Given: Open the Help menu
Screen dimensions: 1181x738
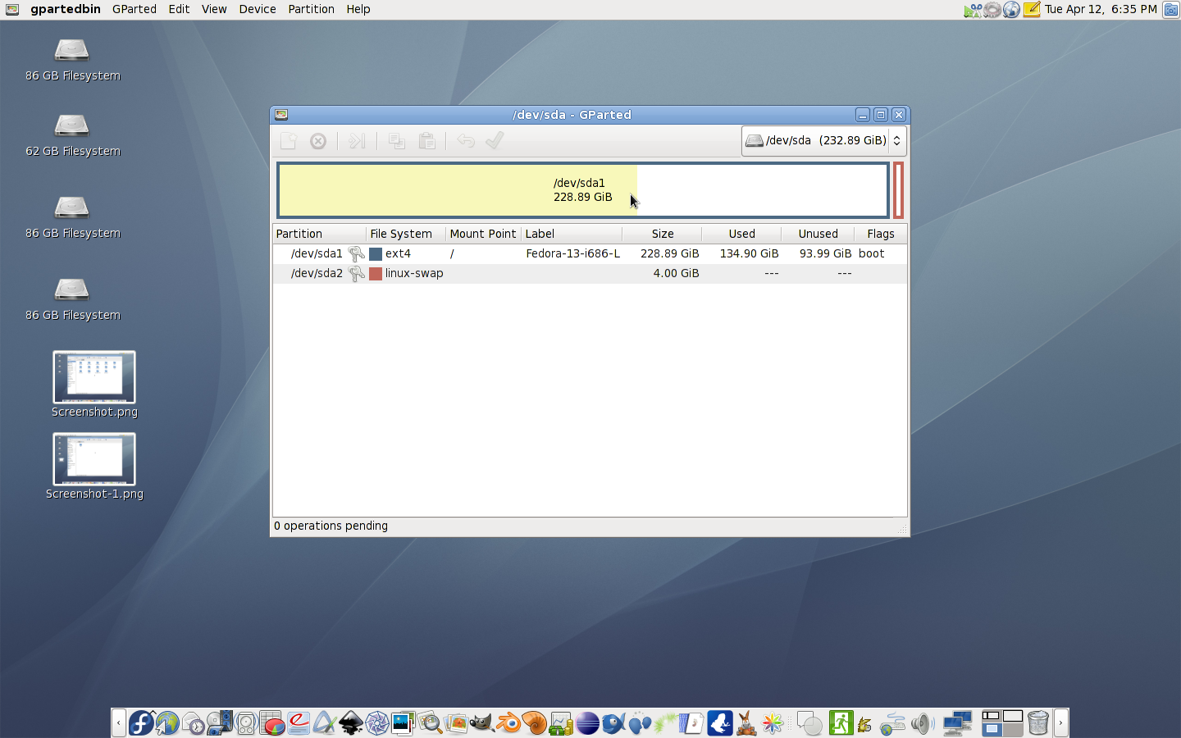Looking at the screenshot, I should point(358,9).
